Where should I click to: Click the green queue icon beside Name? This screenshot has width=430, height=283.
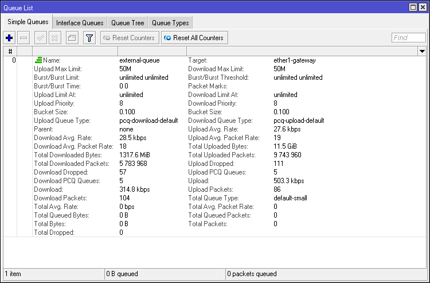click(x=38, y=60)
